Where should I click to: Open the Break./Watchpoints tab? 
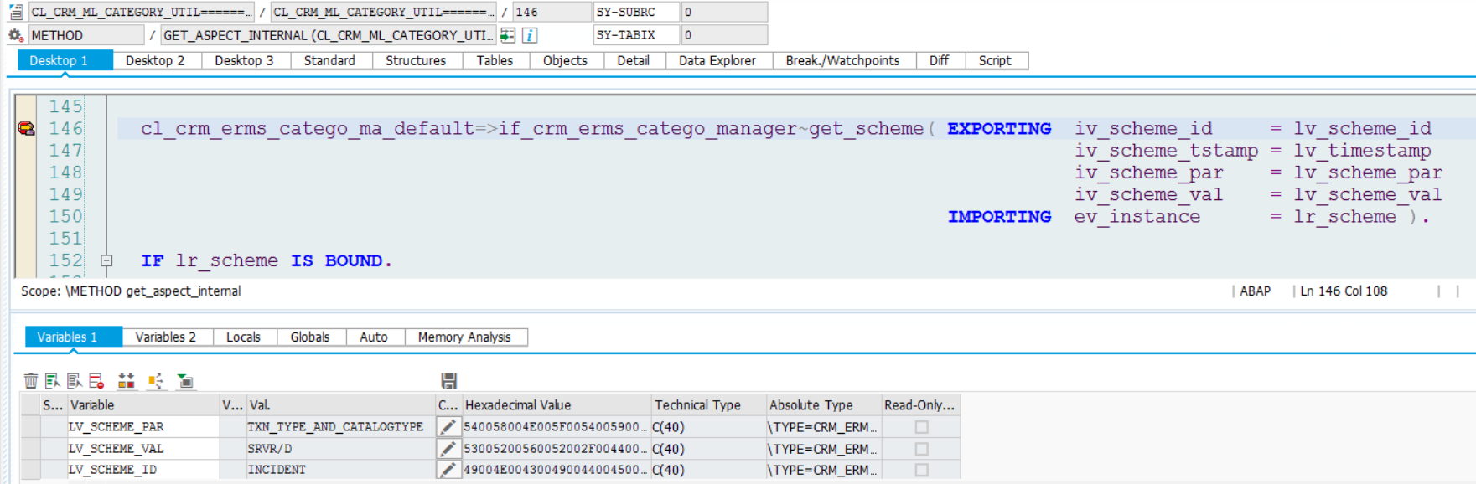(x=842, y=60)
